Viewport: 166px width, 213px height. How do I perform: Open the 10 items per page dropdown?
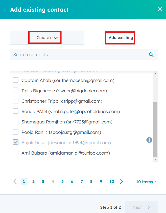146,182
